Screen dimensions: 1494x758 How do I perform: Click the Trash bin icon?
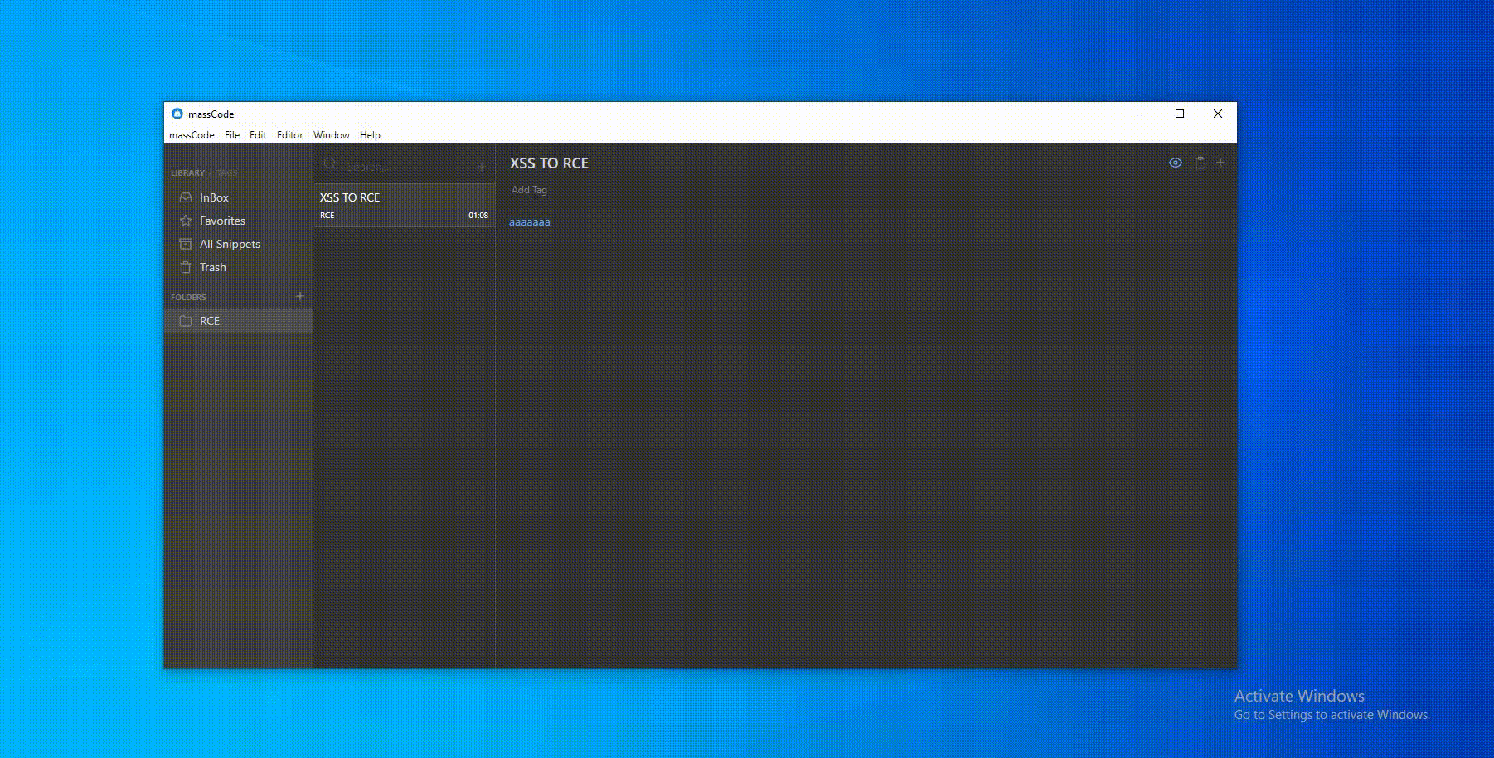(x=186, y=267)
